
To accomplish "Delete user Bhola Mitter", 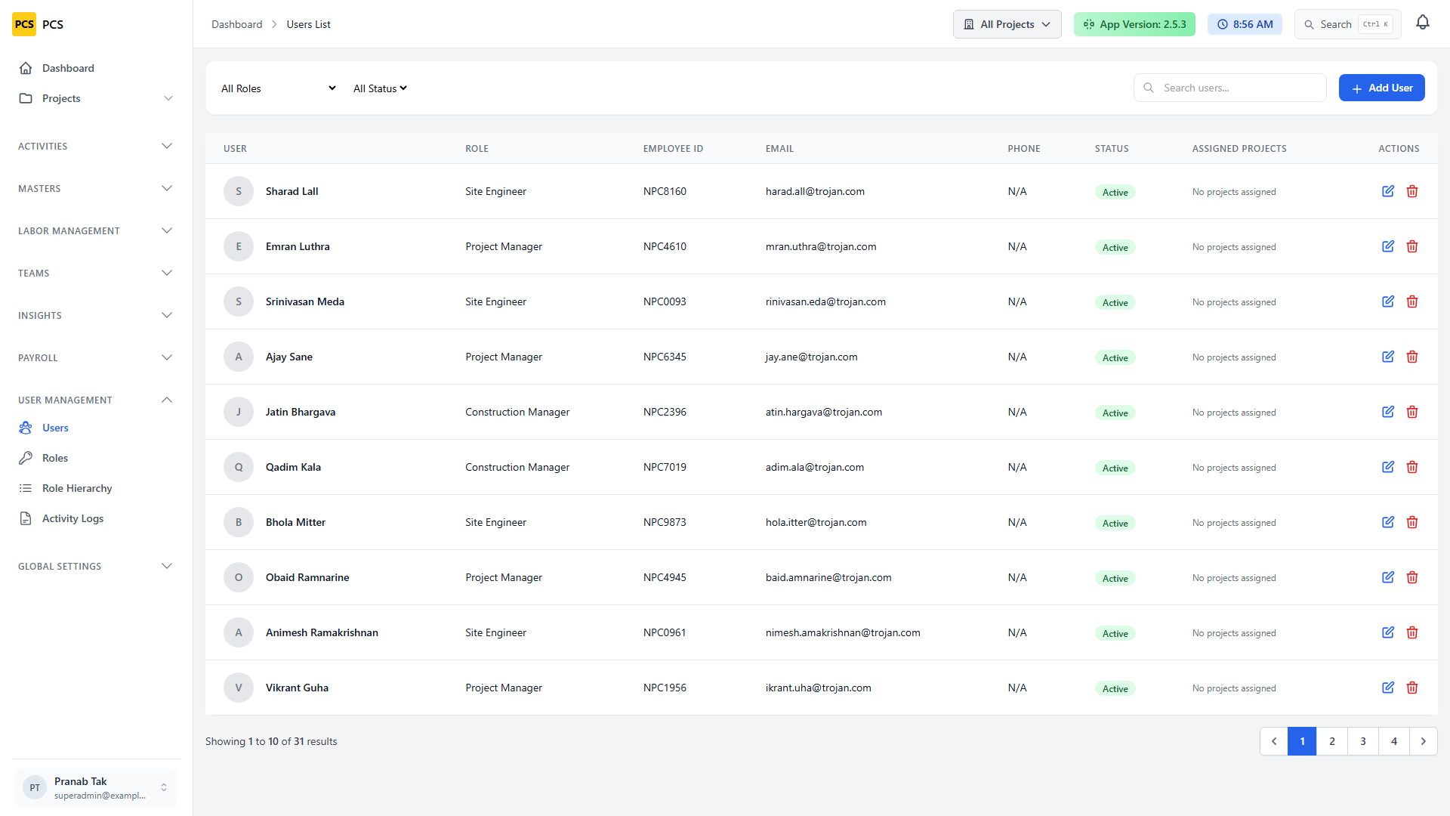I will click(1412, 522).
